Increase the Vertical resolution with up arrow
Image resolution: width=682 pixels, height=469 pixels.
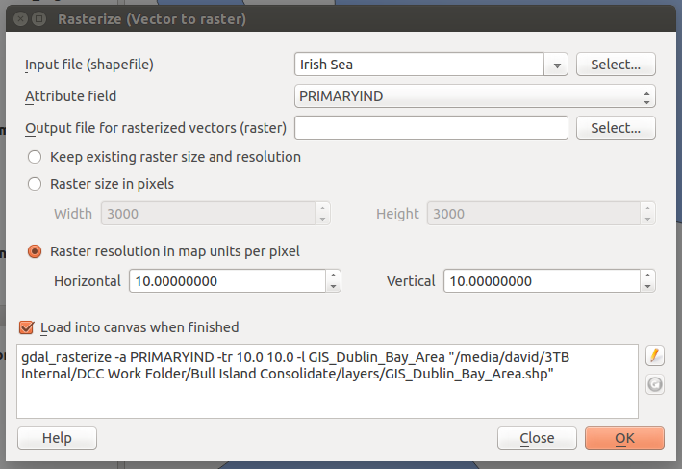coord(647,275)
